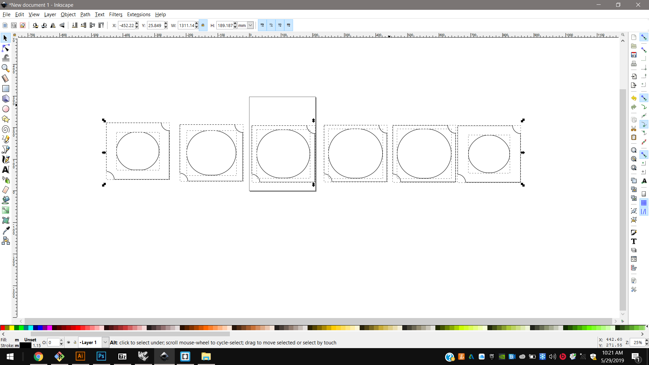The image size is (649, 365).
Task: Expand the Layer 1 dropdown
Action: (x=105, y=342)
